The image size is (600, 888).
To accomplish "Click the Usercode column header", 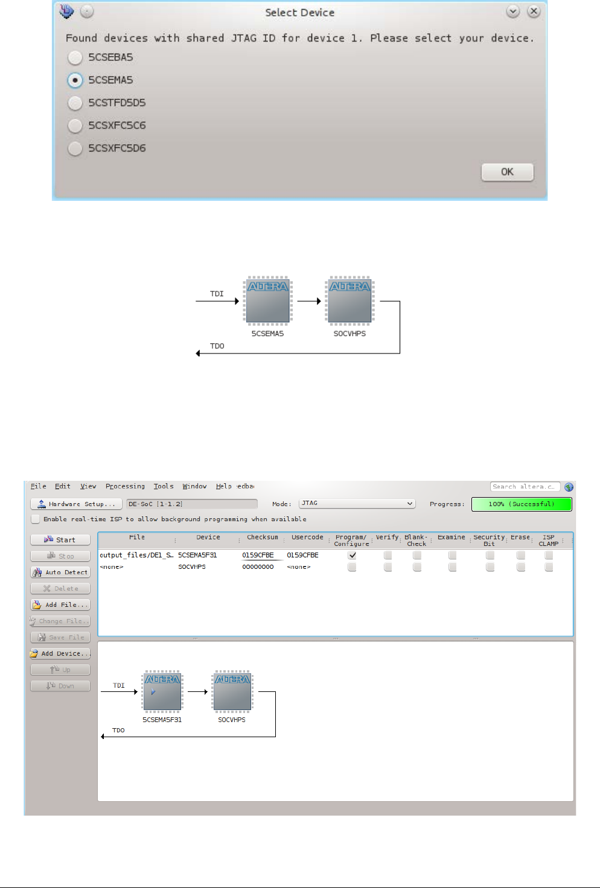I will click(307, 538).
